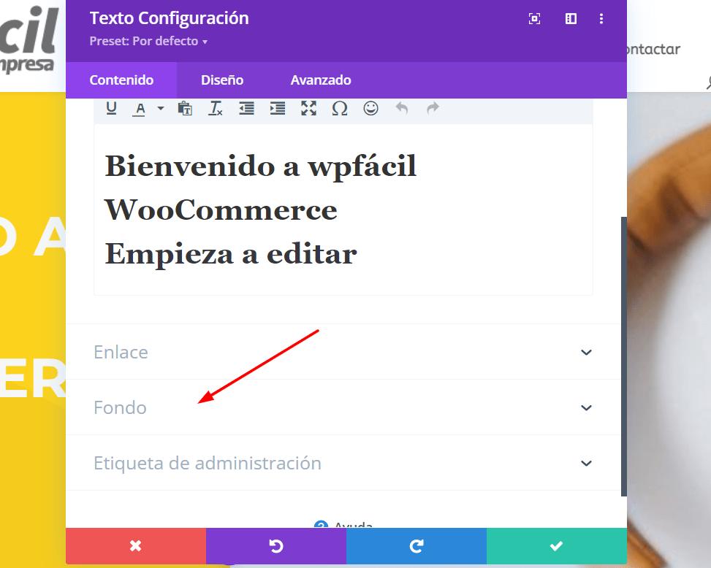Click the 'Texto Configuración' title
Image resolution: width=711 pixels, height=568 pixels.
click(x=169, y=18)
